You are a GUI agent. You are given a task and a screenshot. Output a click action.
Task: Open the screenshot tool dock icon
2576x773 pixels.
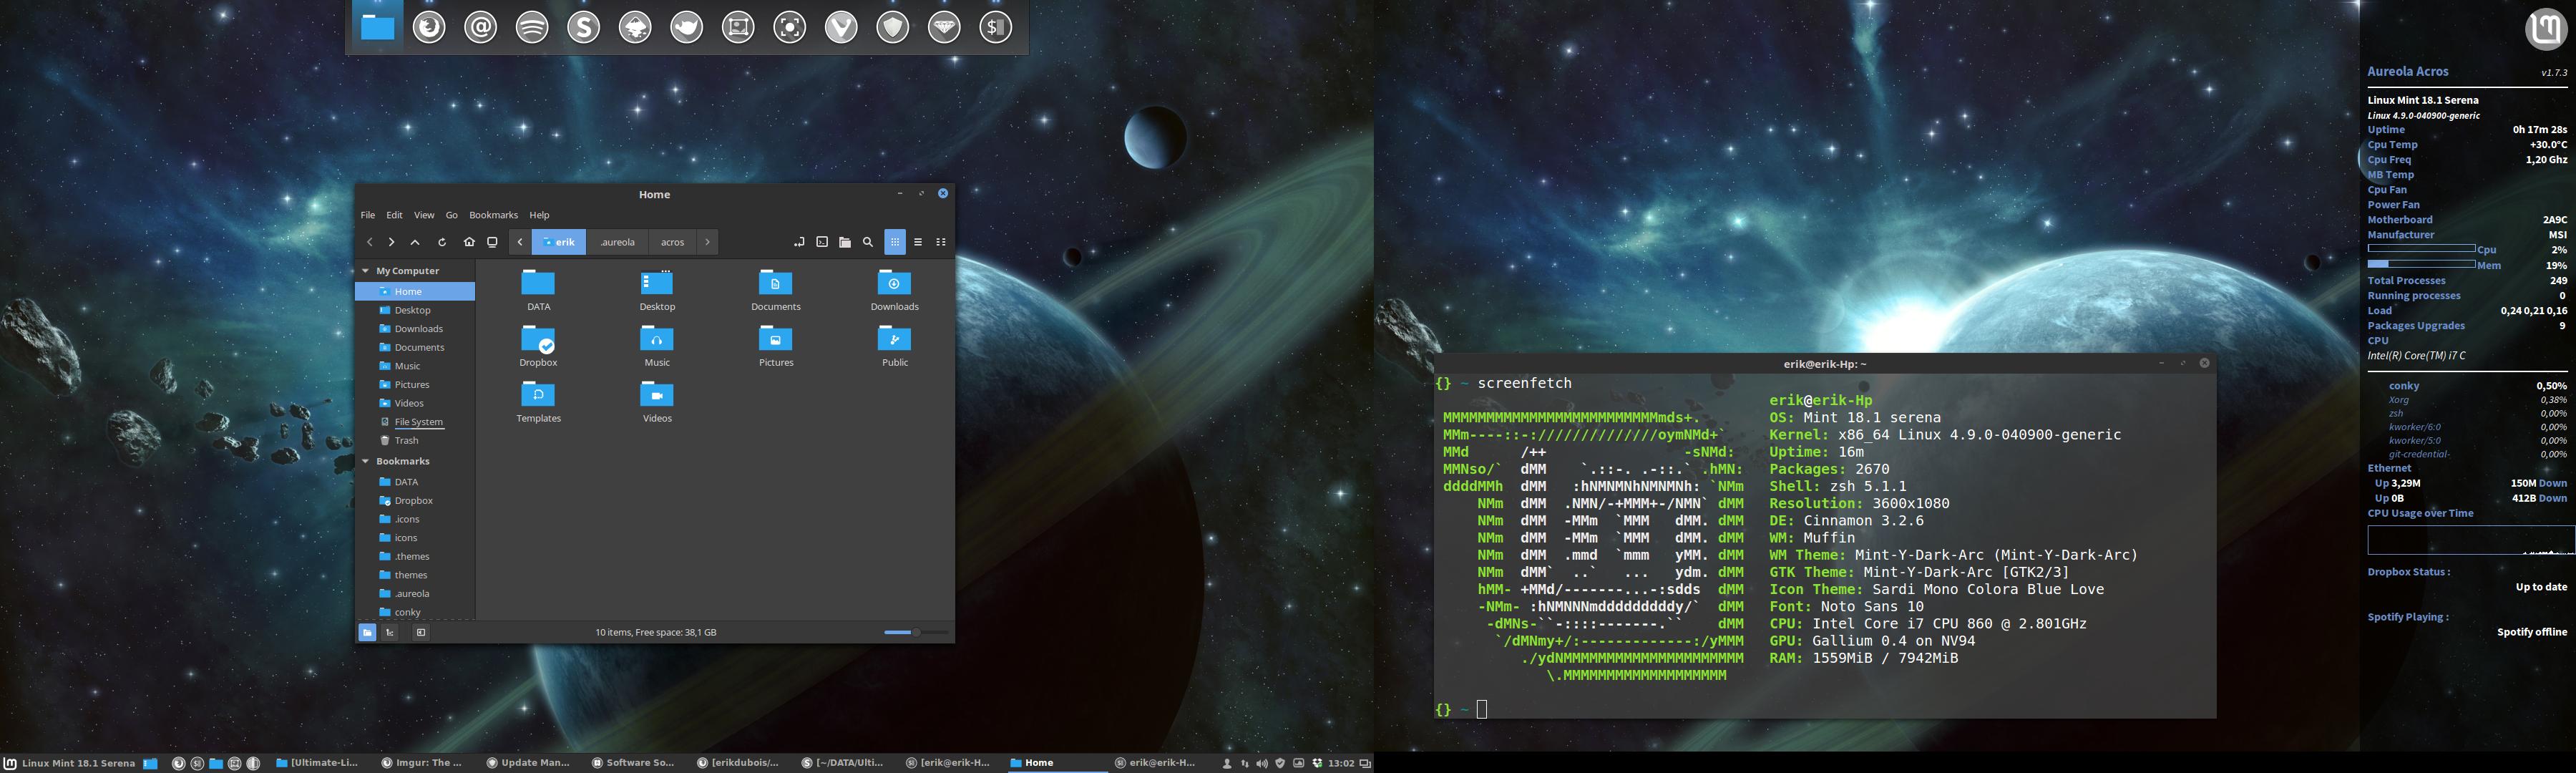pyautogui.click(x=790, y=27)
